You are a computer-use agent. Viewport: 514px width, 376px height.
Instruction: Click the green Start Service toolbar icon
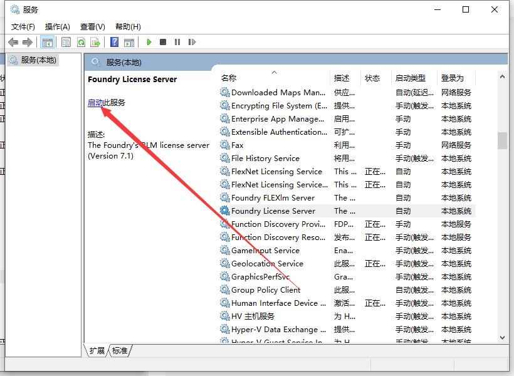[149, 42]
